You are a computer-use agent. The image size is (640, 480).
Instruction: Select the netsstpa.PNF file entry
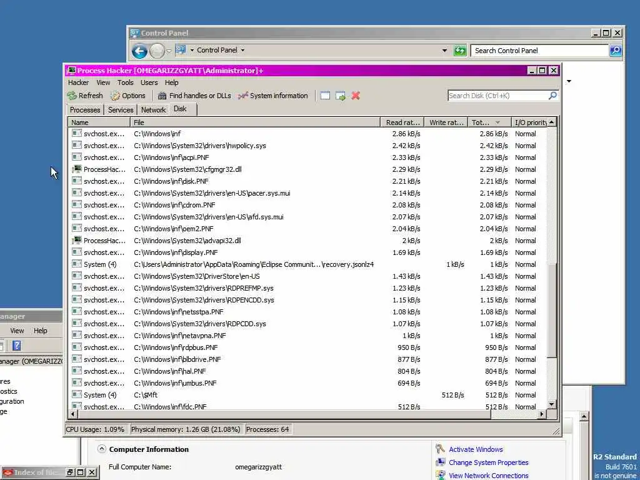(x=178, y=312)
